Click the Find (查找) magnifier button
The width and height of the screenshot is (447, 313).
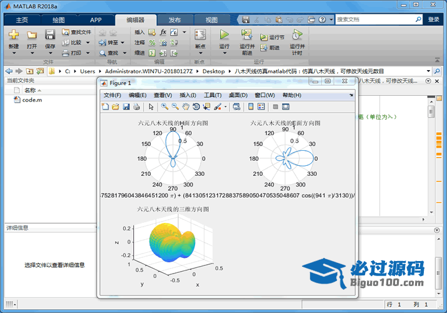click(x=108, y=53)
